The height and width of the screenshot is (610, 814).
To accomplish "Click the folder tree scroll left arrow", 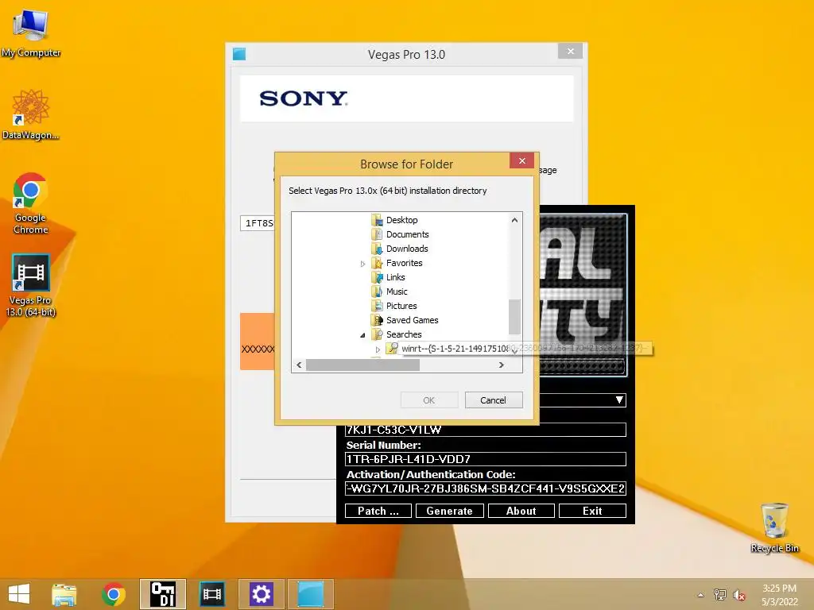I will pyautogui.click(x=299, y=365).
